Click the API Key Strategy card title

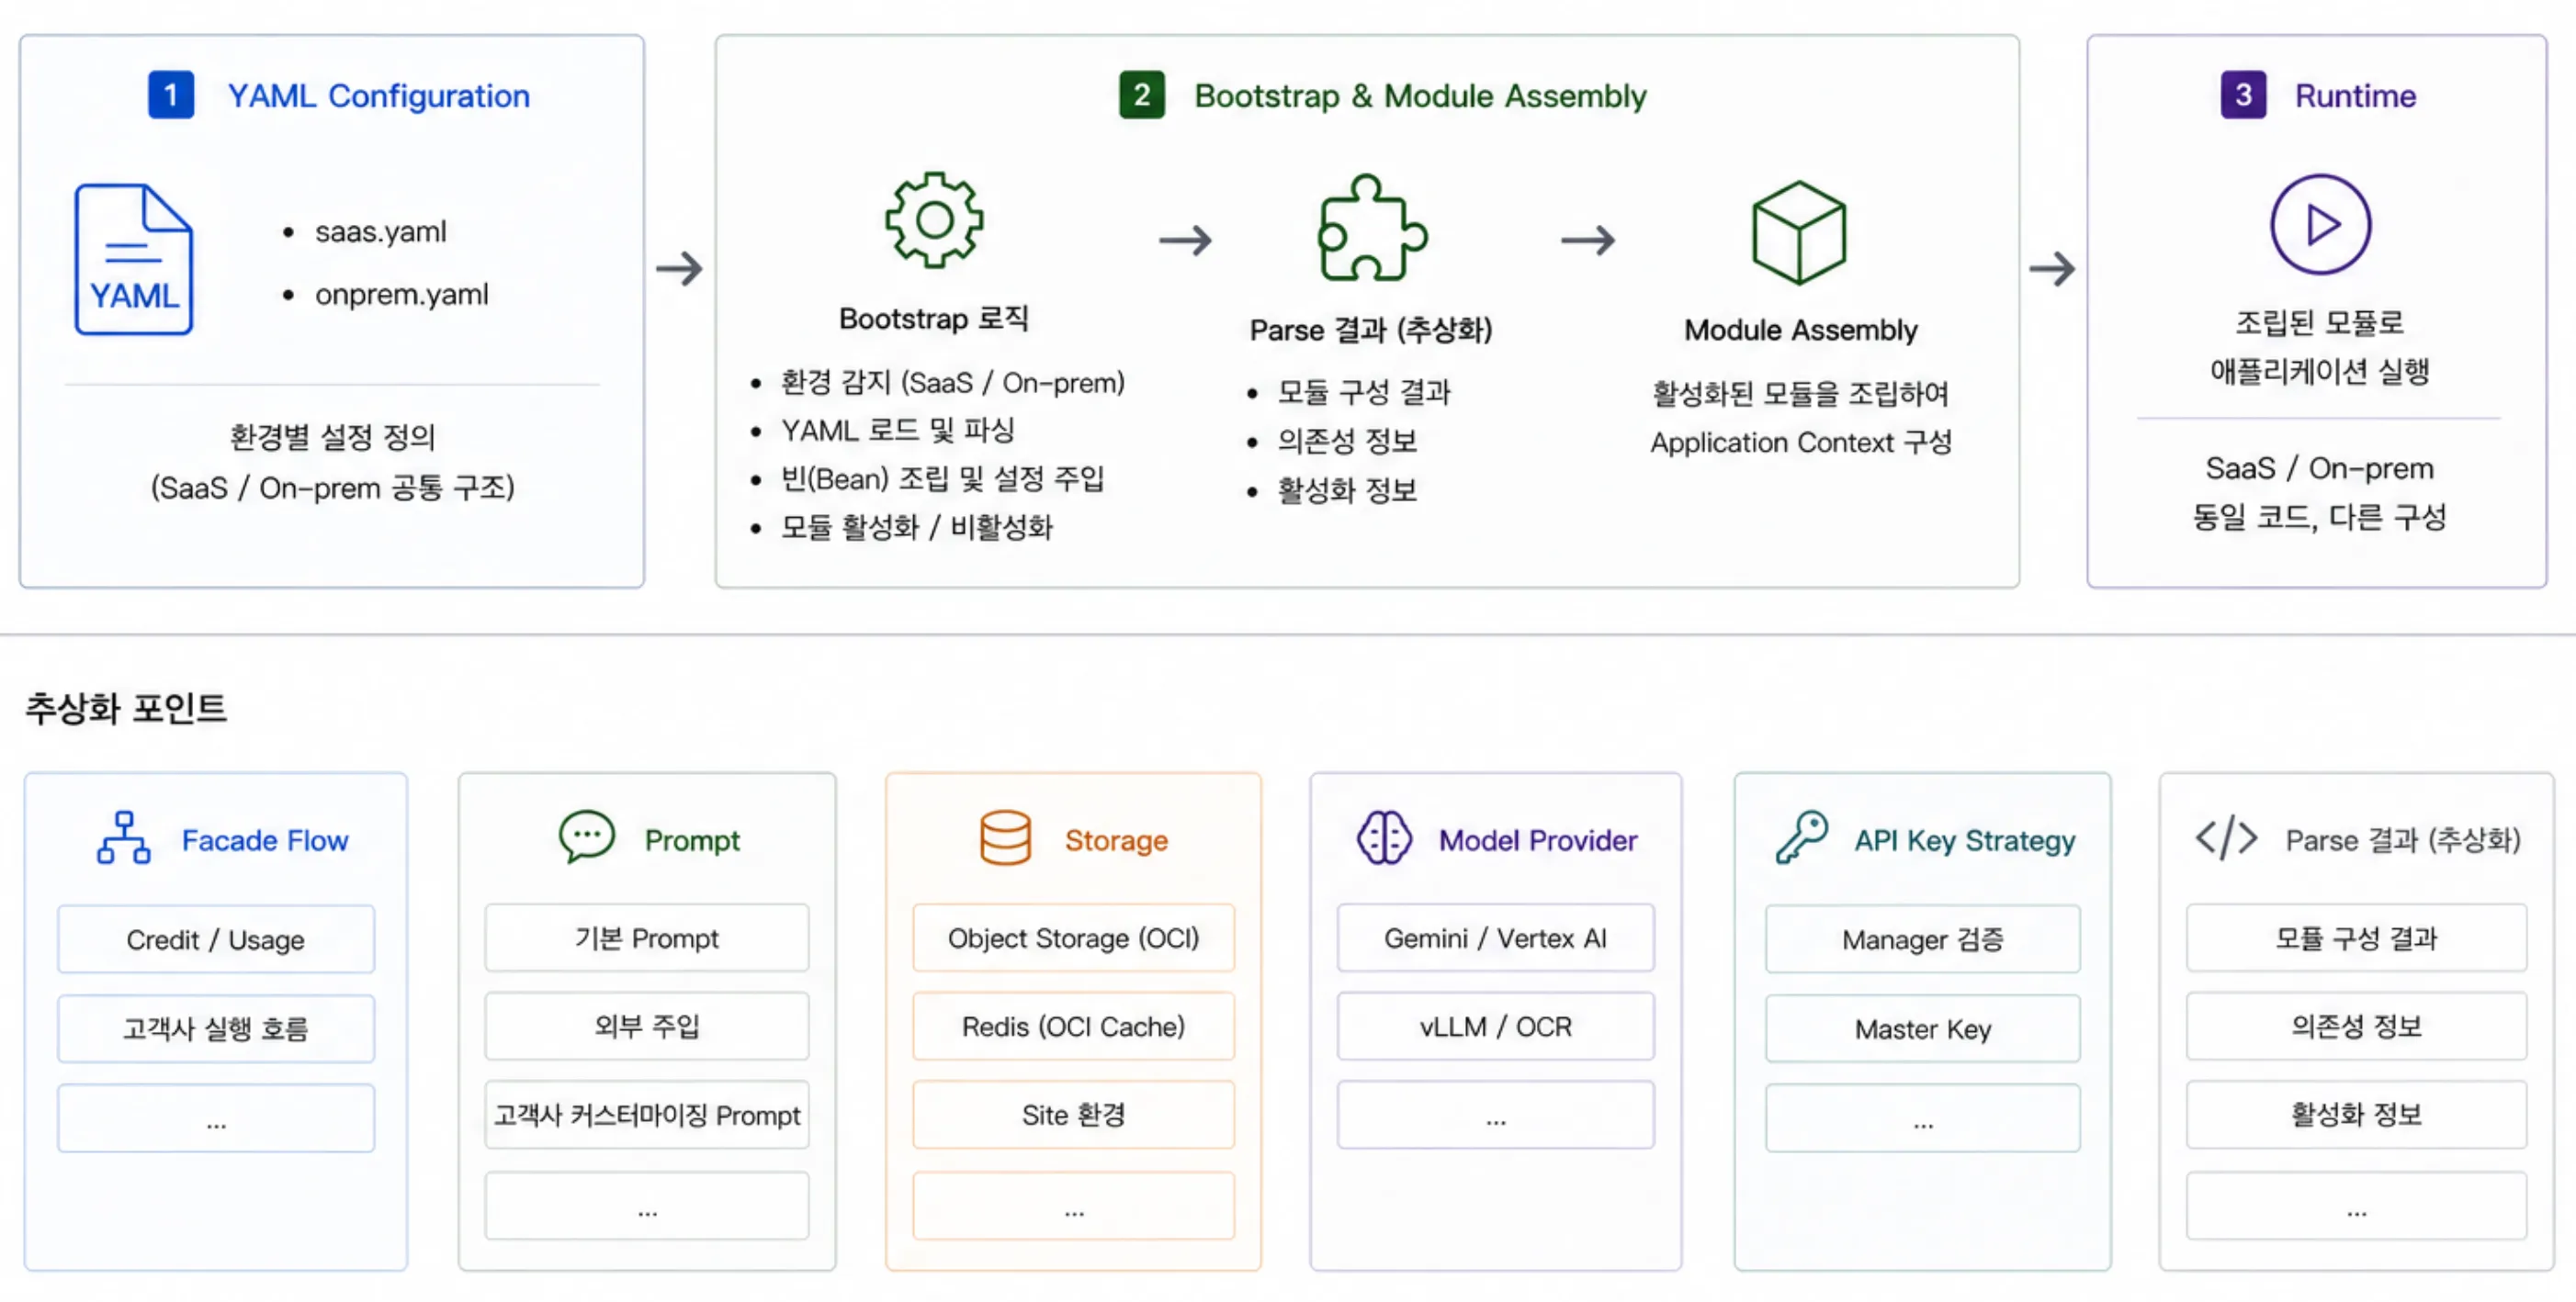pos(1964,840)
